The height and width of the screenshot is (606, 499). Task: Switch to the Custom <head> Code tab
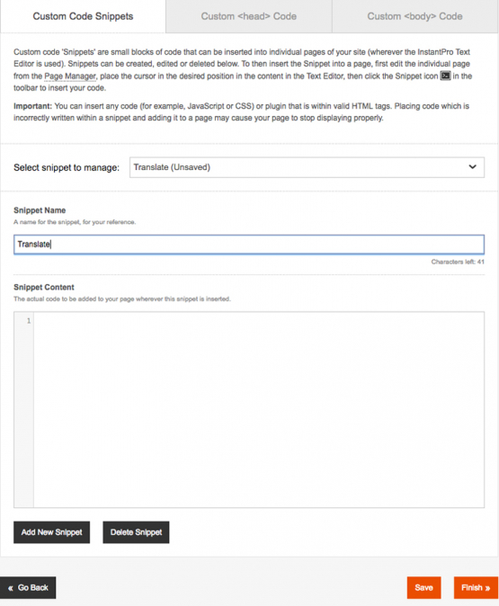coord(248,16)
